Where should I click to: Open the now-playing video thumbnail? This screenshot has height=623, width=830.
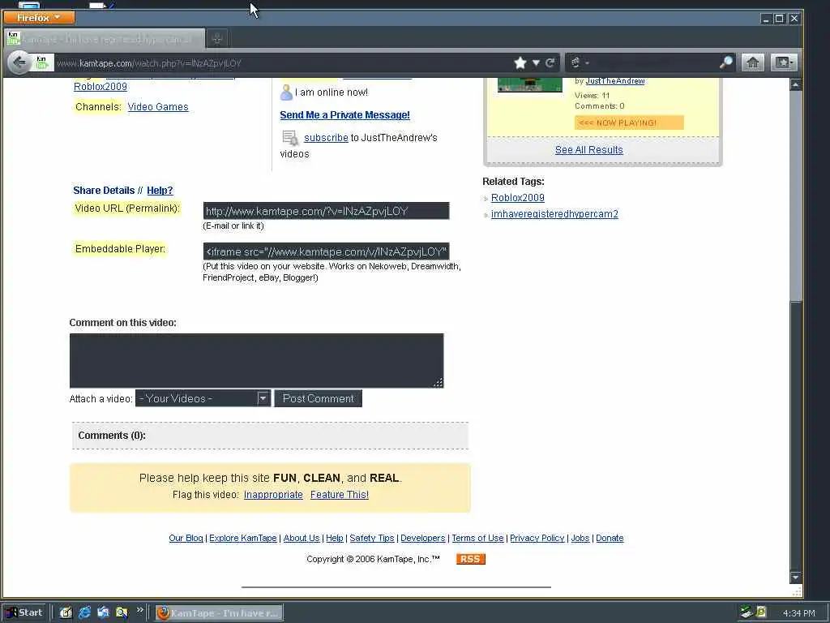(x=530, y=84)
